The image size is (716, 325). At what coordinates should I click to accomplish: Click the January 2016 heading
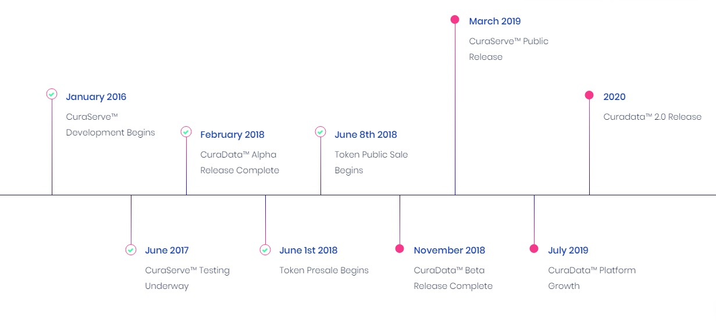click(96, 97)
